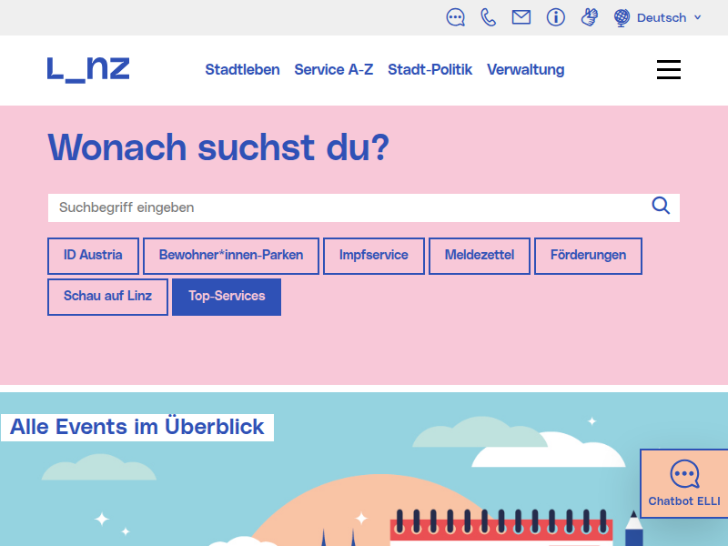Open the Service A-Z menu
This screenshot has height=546, width=728.
(x=333, y=70)
